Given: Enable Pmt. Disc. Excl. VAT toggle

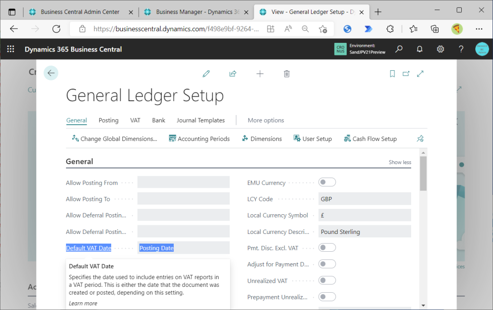Looking at the screenshot, I should (x=327, y=247).
